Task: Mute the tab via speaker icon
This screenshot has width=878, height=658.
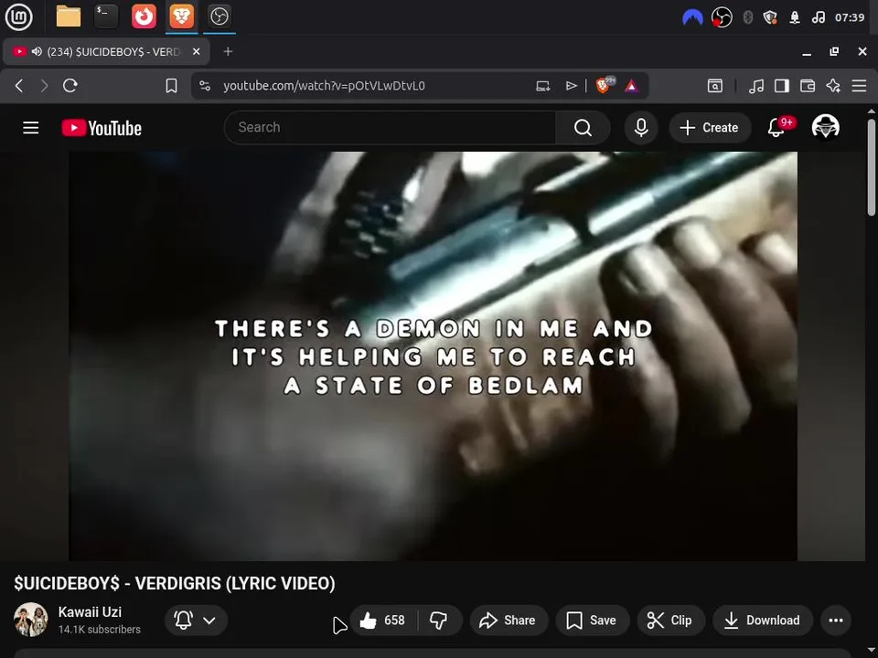Action: (37, 51)
